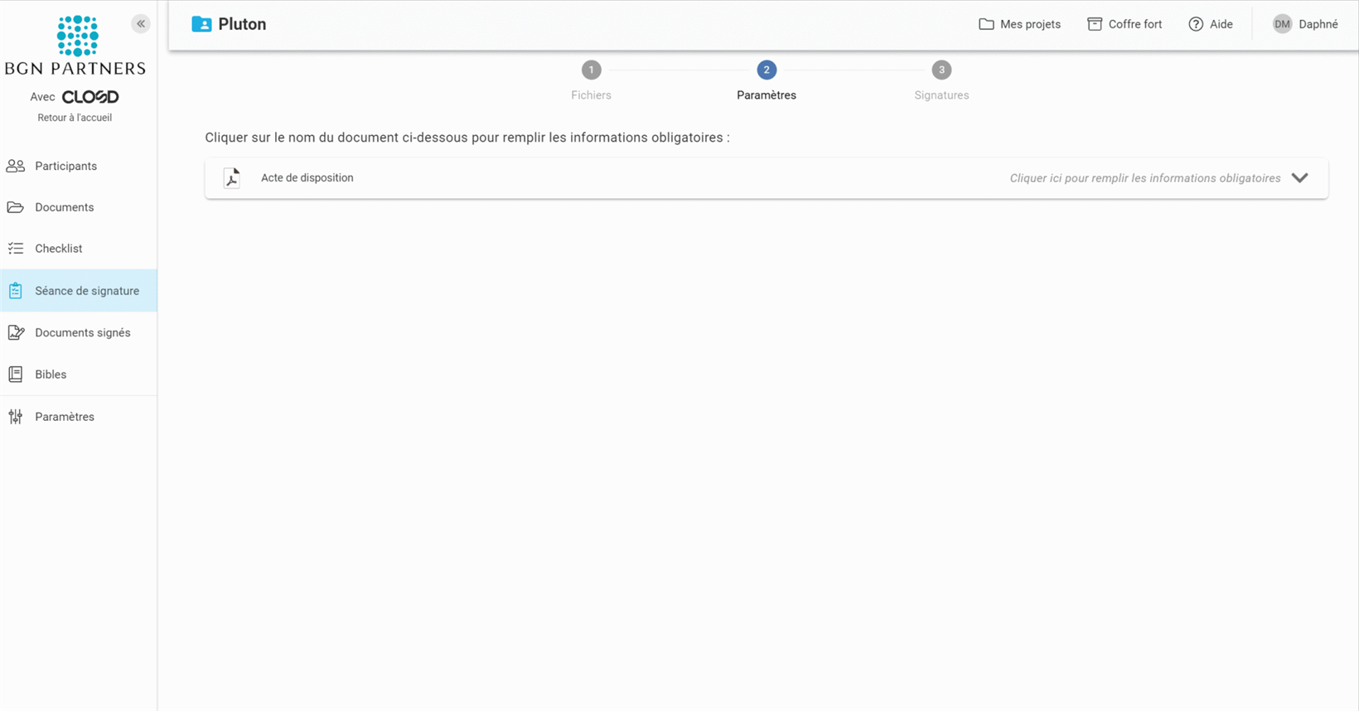Click the Signatures step label

point(941,95)
